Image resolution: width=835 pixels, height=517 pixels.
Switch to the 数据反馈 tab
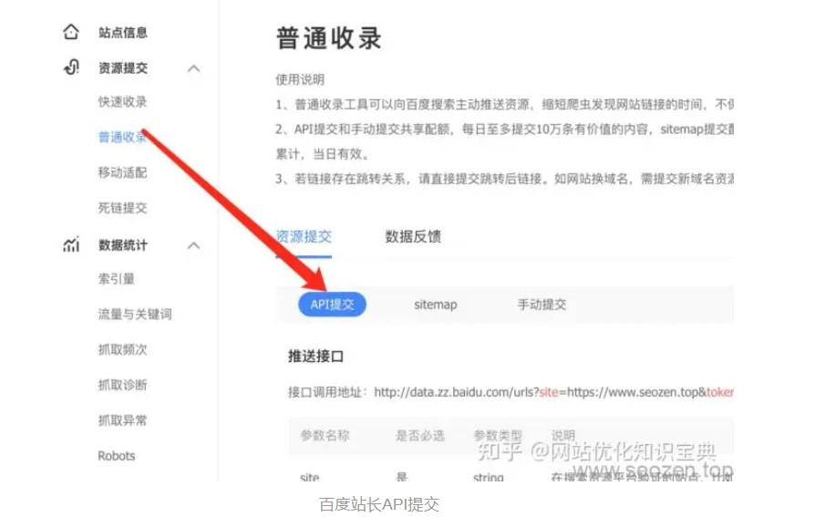[413, 237]
